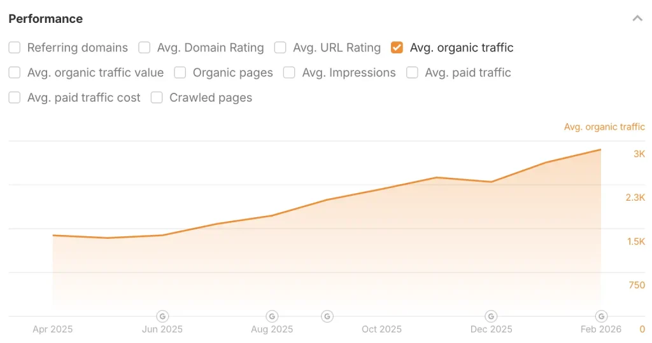
Task: Check the Crawled pages checkbox
Action: tap(157, 98)
